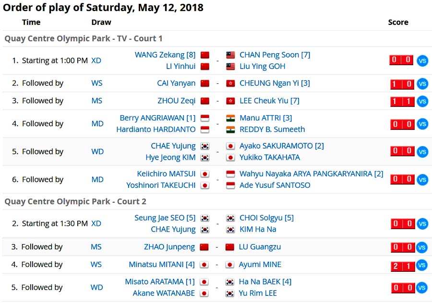The image size is (432, 303).
Task: Open CHAN Peng Soon player link
Action: tap(275, 55)
